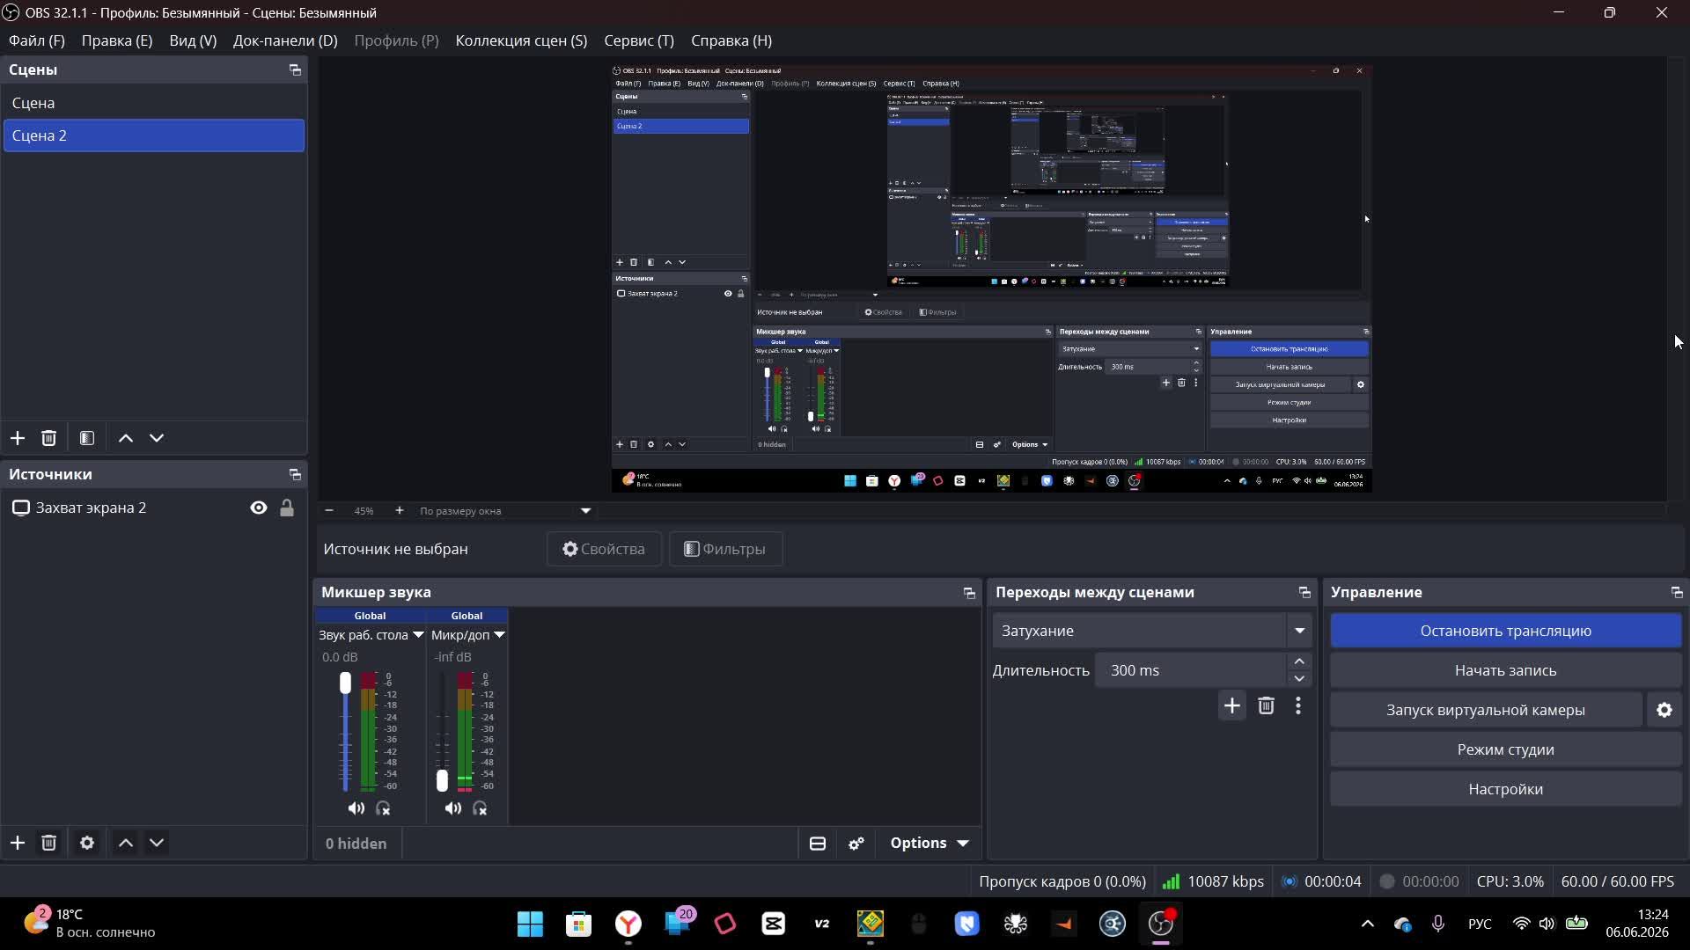
Task: Toggle monitoring headphones for Микр/доп
Action: pyautogui.click(x=480, y=808)
